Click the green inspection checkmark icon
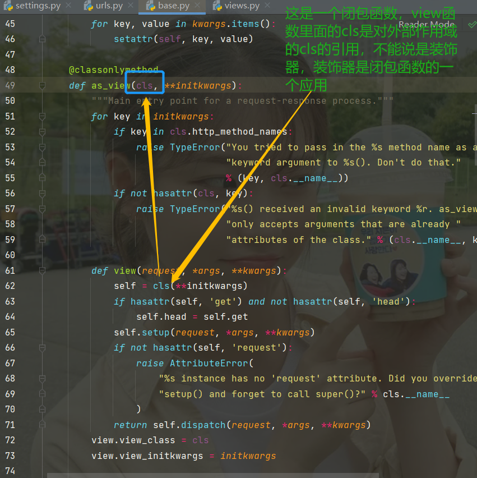Viewport: 477px width, 478px height. (472, 24)
